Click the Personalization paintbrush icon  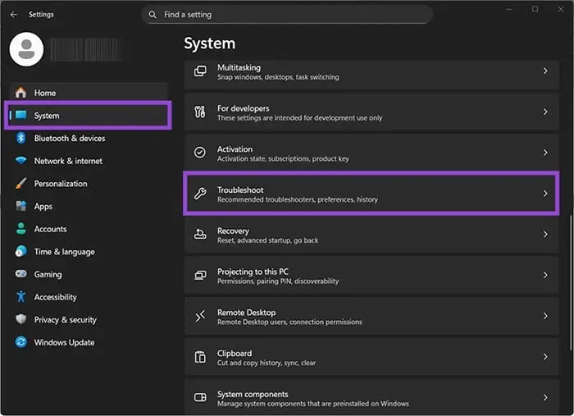(x=20, y=184)
